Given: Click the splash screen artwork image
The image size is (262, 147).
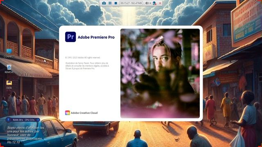Looking at the screenshot, I should [x=160, y=73].
